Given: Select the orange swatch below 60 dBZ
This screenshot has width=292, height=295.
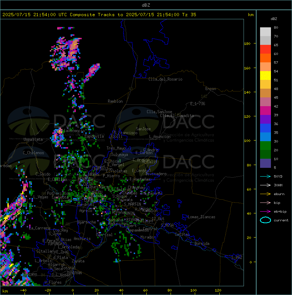Looking at the screenshot, I should point(265,58).
